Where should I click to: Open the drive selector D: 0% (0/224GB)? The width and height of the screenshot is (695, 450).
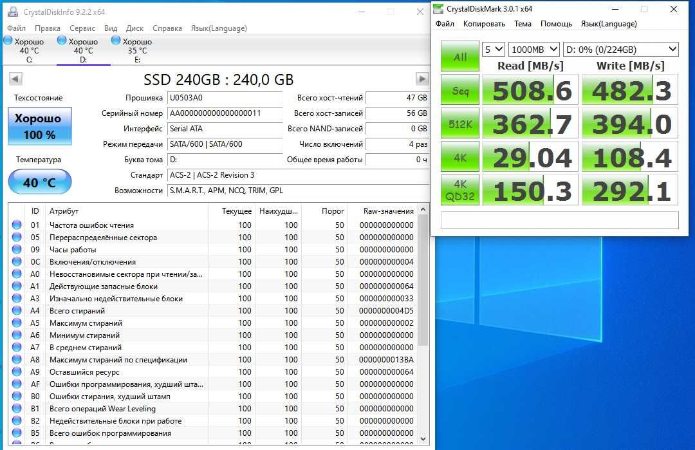621,49
